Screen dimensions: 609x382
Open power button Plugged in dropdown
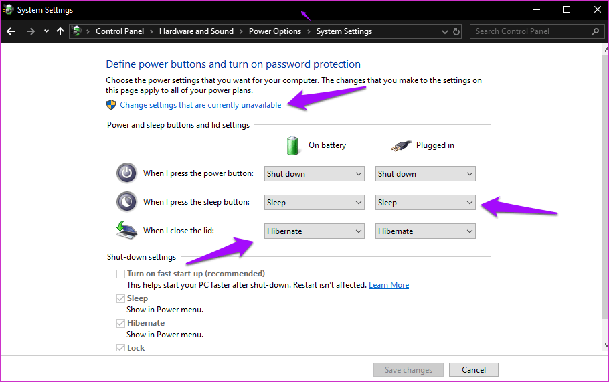point(425,173)
